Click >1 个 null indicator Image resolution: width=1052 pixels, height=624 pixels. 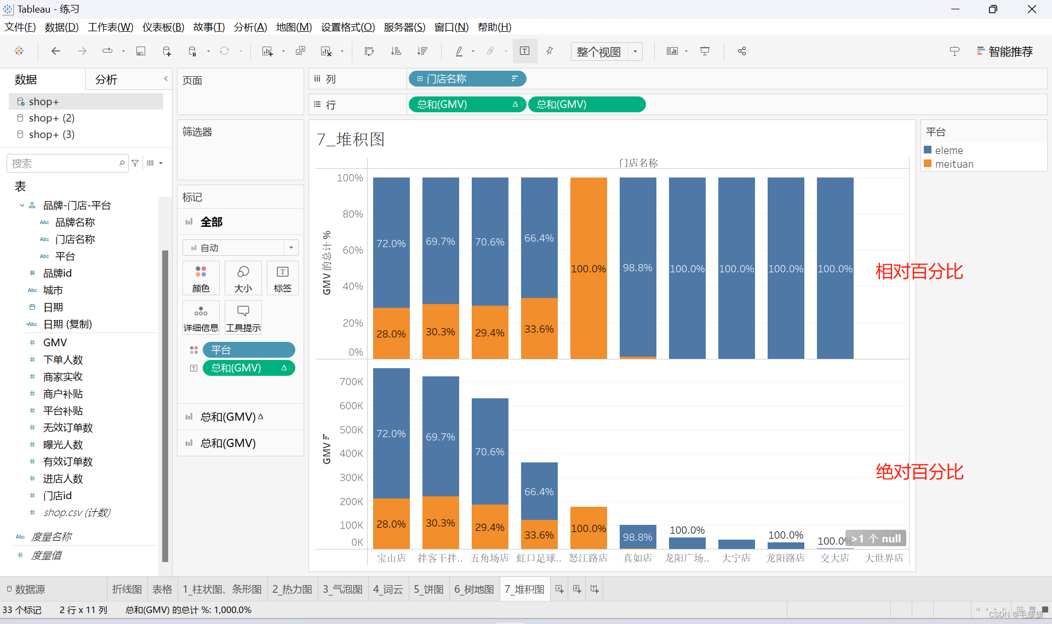tap(876, 539)
